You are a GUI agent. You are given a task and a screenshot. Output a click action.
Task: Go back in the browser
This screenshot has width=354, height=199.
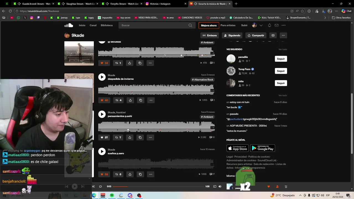click(4, 11)
